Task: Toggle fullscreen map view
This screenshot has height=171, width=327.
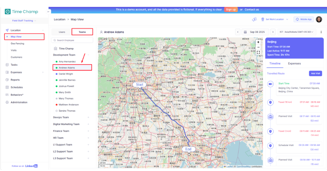Action: pos(258,53)
